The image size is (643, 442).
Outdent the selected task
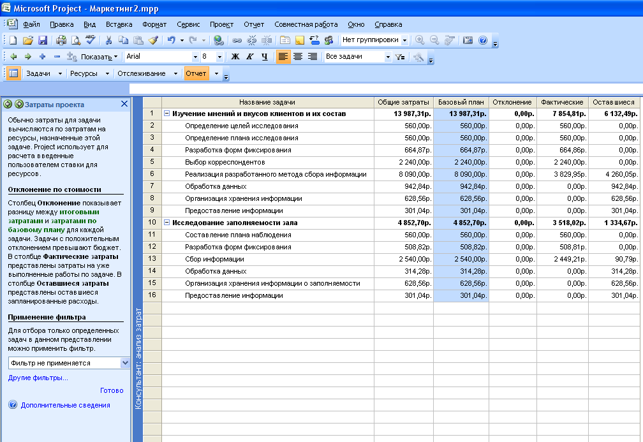point(13,57)
